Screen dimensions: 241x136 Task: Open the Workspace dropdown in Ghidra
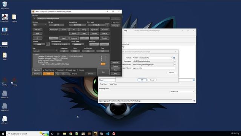click(182, 91)
